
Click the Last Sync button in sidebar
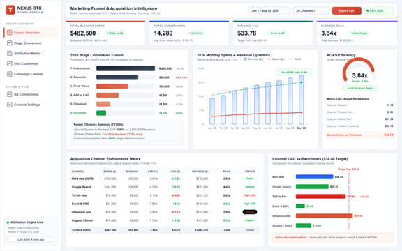pyautogui.click(x=31, y=239)
